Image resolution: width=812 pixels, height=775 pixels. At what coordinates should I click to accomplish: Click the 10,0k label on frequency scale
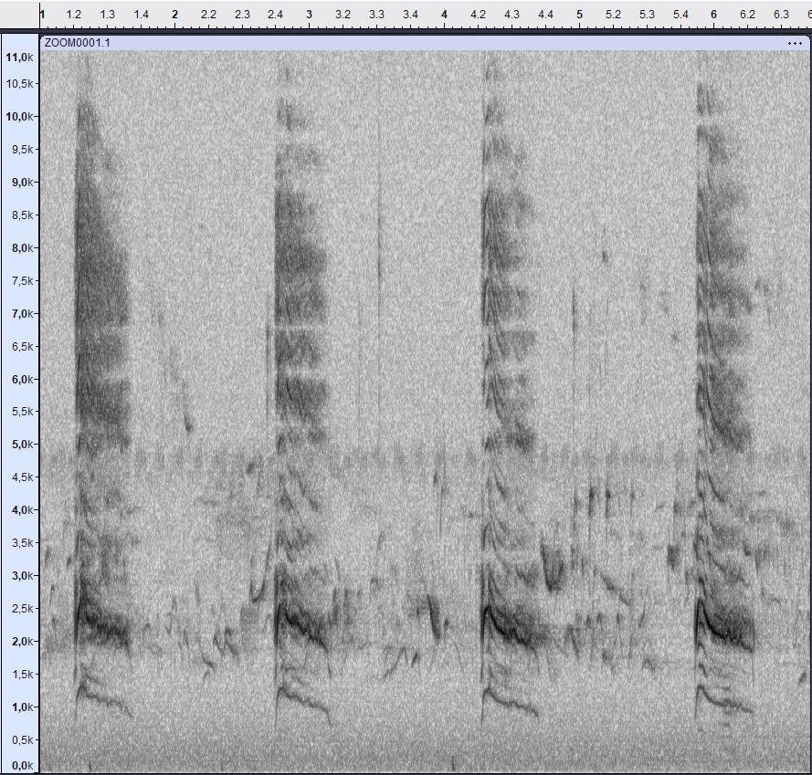tap(20, 117)
